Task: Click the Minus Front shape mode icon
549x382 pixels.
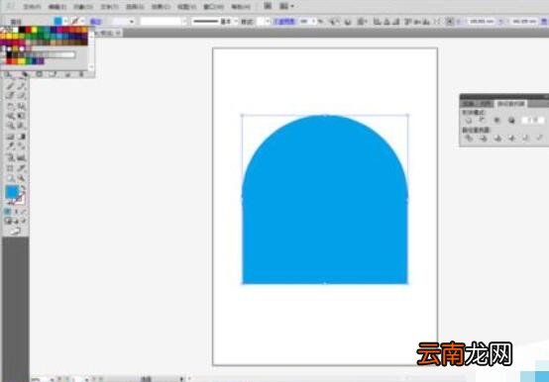Action: pyautogui.click(x=483, y=120)
